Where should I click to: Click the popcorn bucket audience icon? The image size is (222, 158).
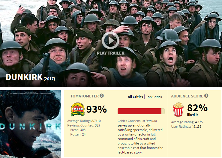tap(178, 109)
